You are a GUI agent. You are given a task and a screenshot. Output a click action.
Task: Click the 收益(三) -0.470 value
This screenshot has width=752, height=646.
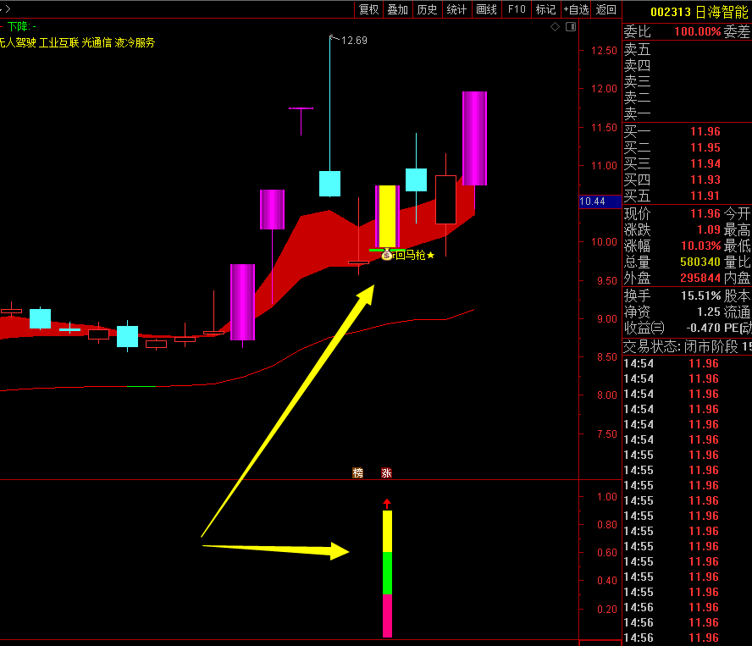[x=704, y=328]
